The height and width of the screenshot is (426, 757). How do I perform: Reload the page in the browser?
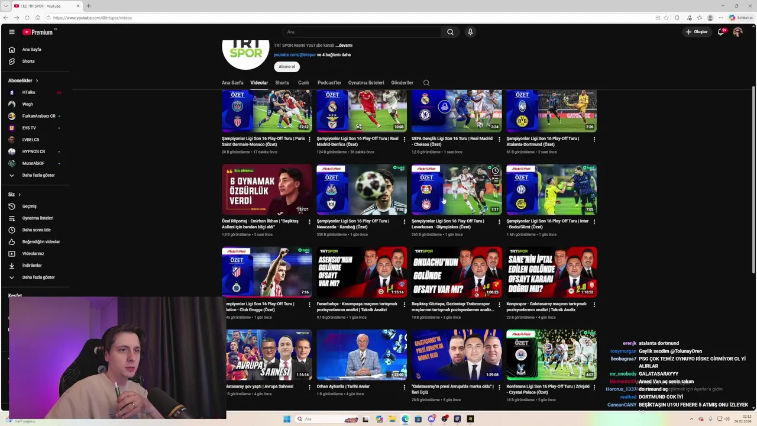pos(27,18)
